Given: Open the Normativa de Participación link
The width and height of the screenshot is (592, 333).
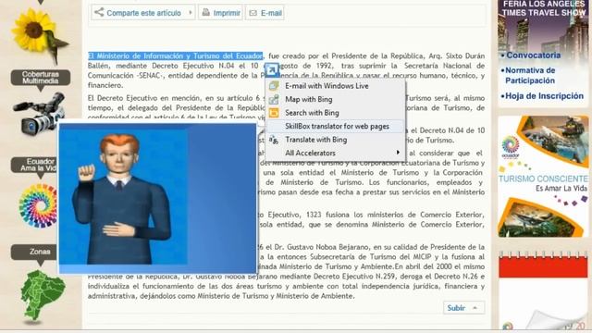Looking at the screenshot, I should tap(530, 75).
